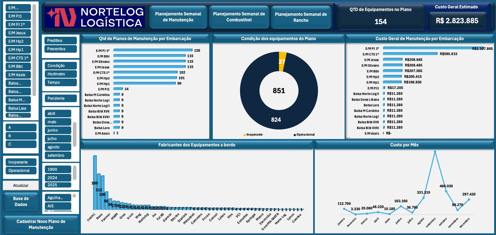The image size is (496, 235).
Task: Enable the Inoperante slicer button
Action: click(21, 162)
